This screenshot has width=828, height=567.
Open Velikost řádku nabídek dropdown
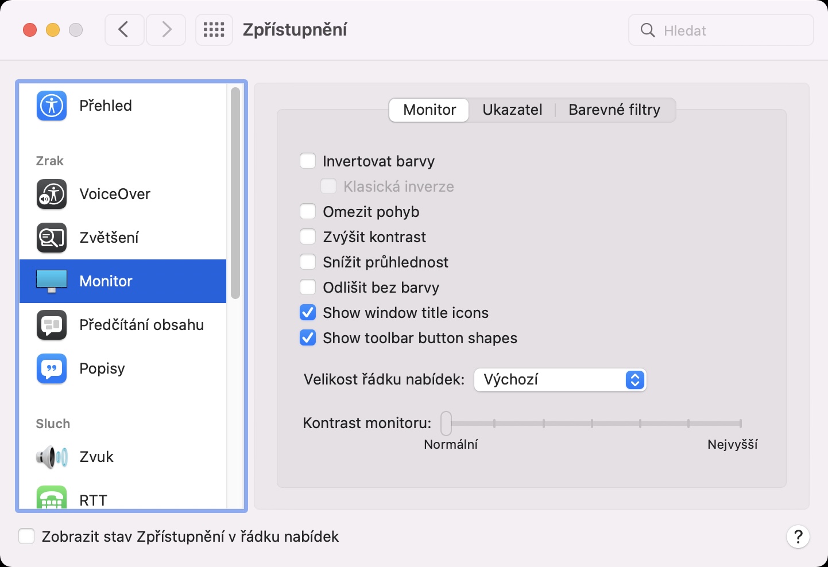[x=560, y=380]
